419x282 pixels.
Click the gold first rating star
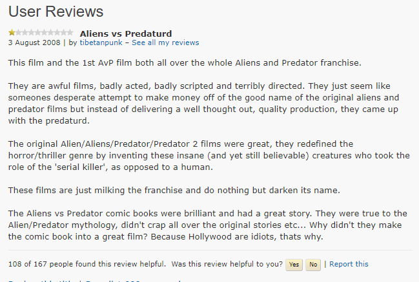tap(12, 33)
